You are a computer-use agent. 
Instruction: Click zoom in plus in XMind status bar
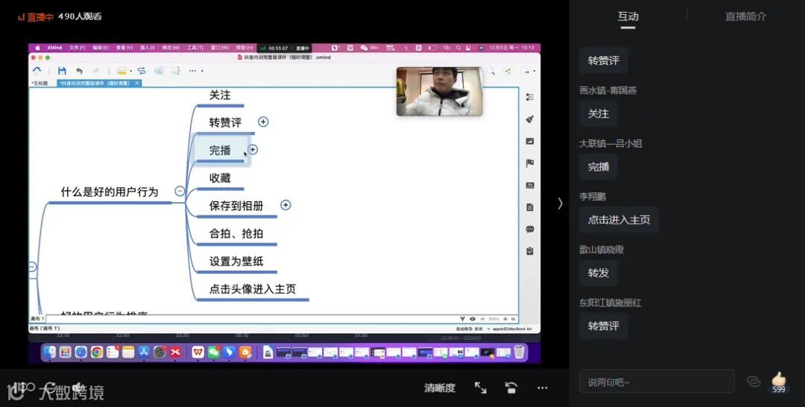(x=505, y=319)
